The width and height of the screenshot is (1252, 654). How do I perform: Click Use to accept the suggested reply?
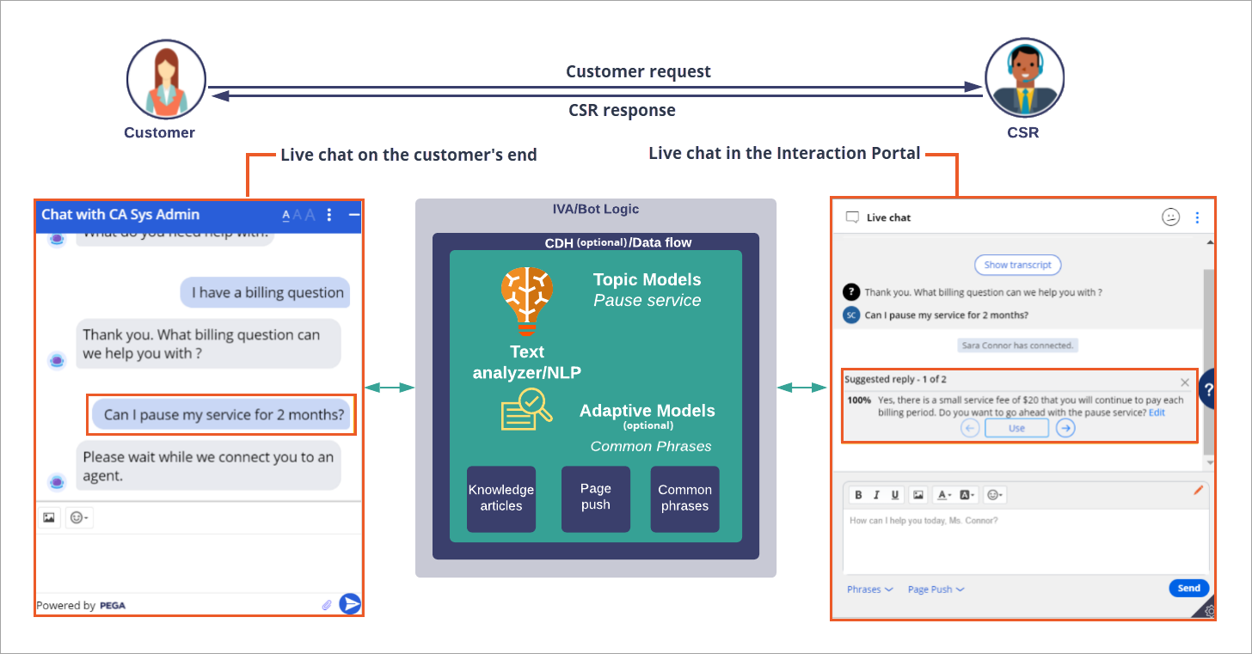click(1016, 428)
